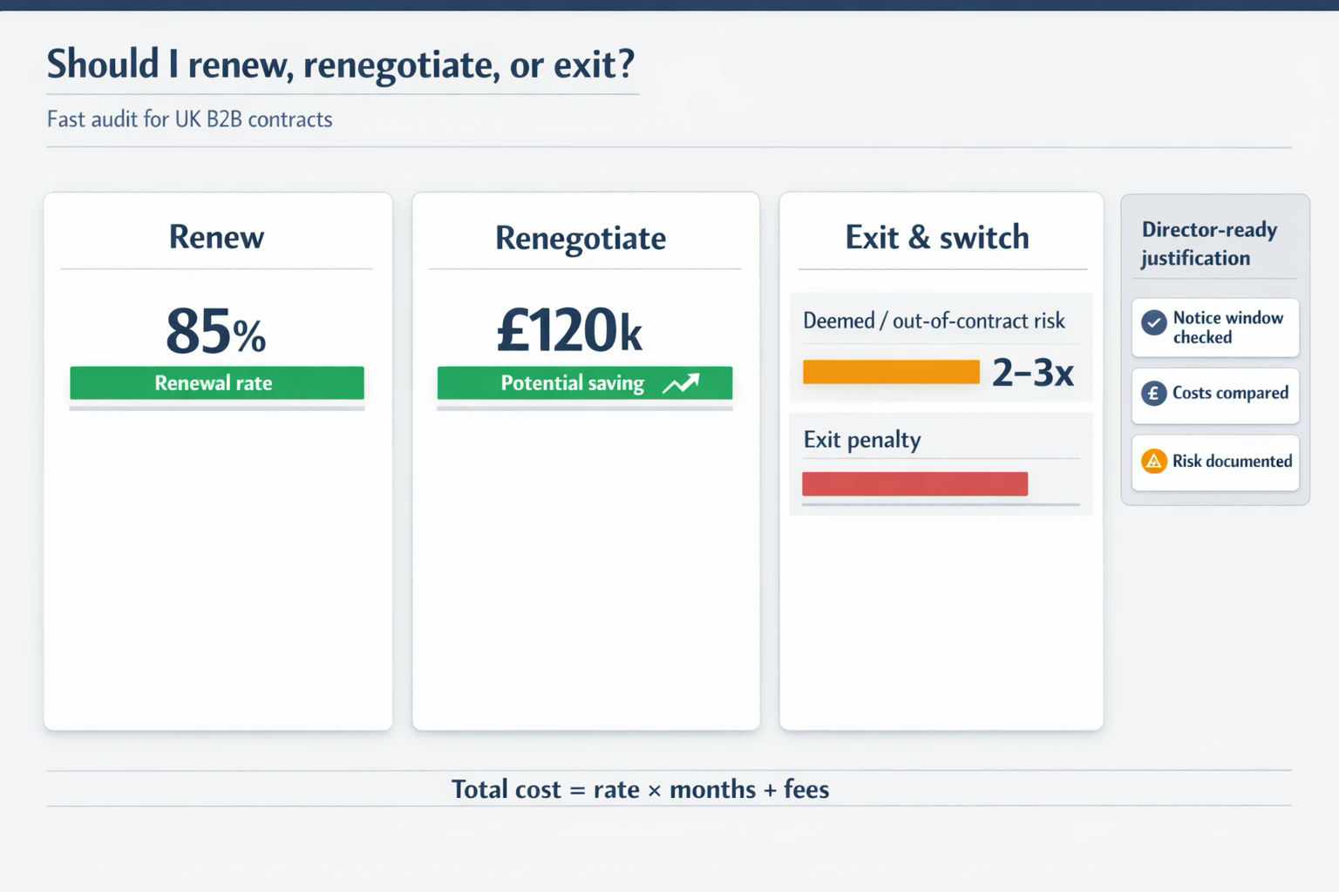Click the 2–3x risk multiplier text
This screenshot has height=892, width=1339.
tap(1033, 373)
